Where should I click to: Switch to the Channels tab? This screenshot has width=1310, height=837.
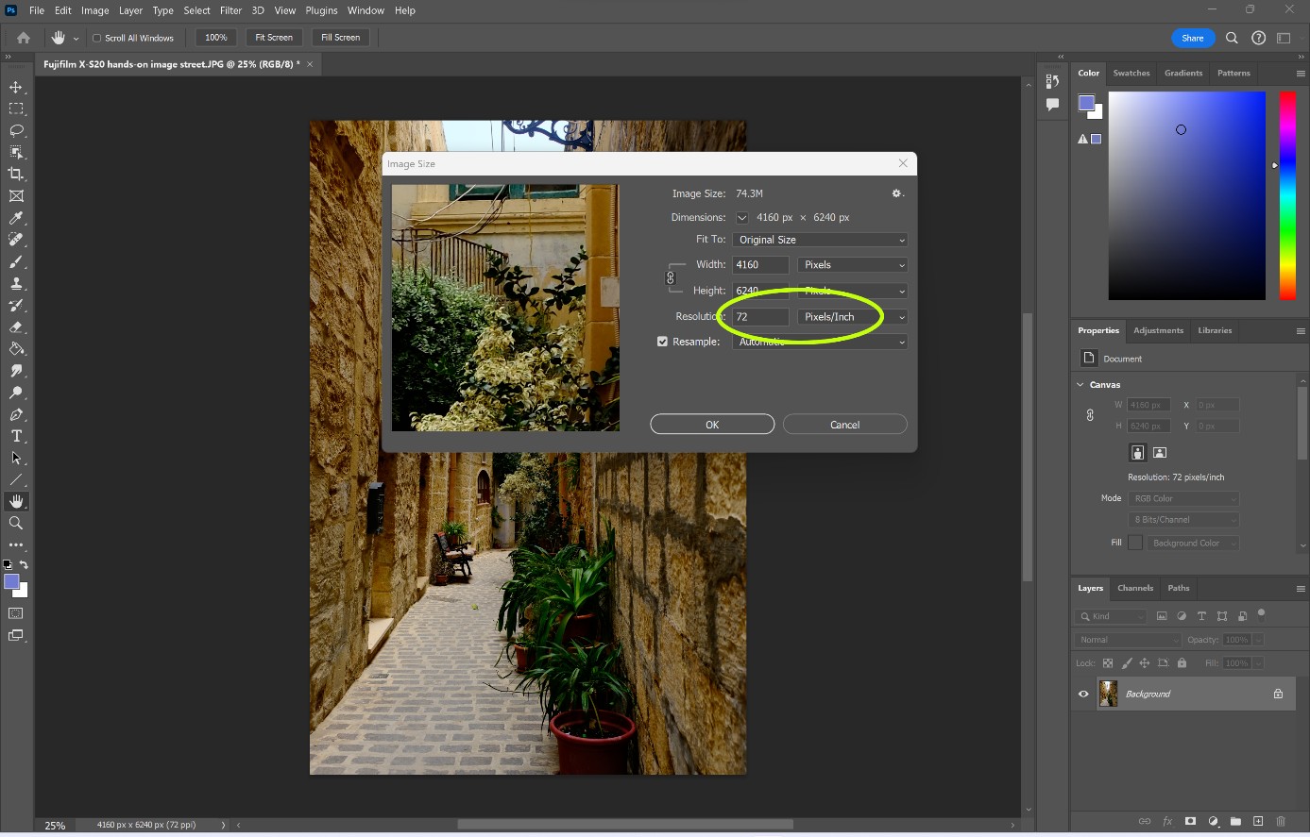tap(1134, 588)
